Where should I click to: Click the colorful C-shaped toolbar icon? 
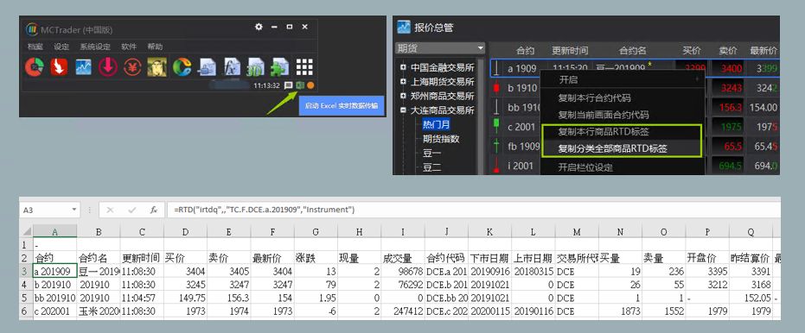[182, 67]
